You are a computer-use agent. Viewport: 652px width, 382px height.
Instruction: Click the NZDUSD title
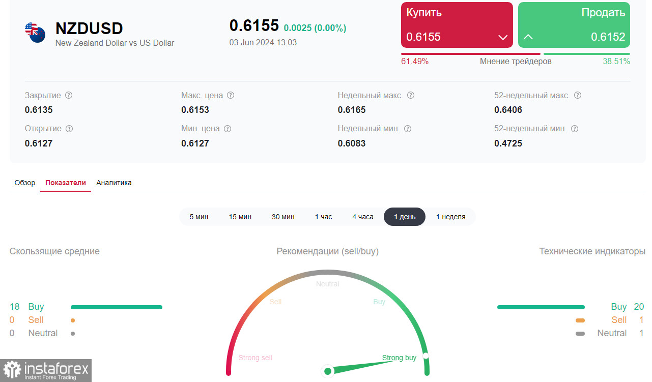89,28
